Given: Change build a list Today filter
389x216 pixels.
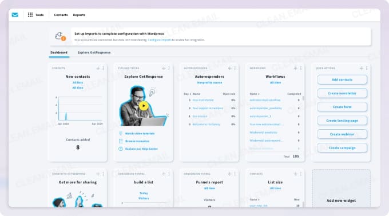Looking at the screenshot, I should click(x=144, y=193).
